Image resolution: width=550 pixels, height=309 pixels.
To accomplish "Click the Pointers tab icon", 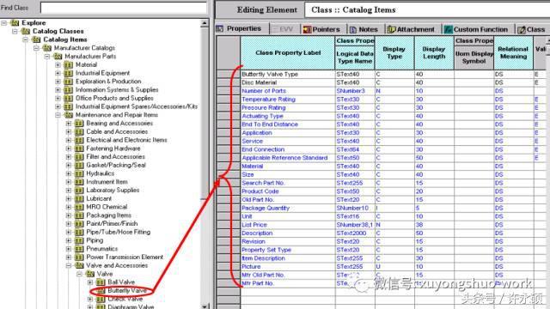I will [307, 29].
